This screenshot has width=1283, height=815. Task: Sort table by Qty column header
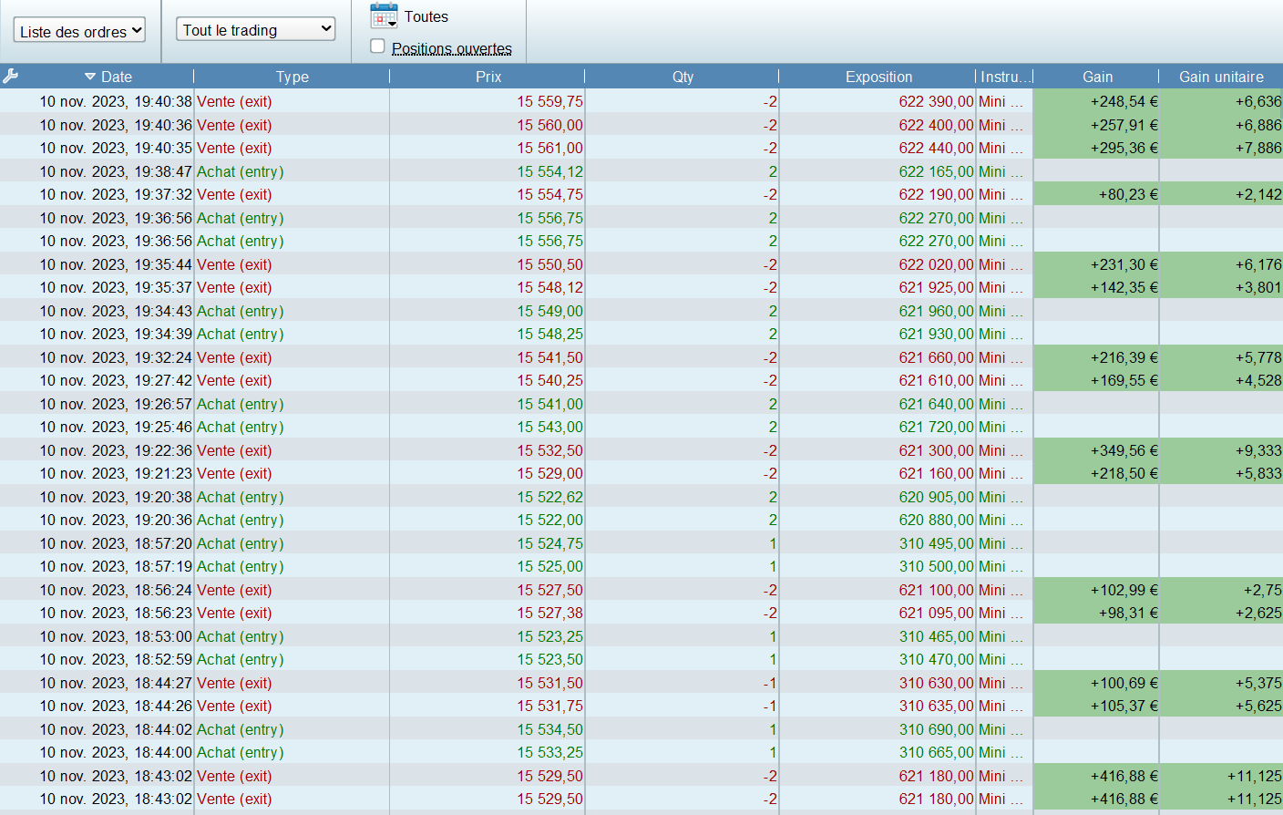(683, 77)
